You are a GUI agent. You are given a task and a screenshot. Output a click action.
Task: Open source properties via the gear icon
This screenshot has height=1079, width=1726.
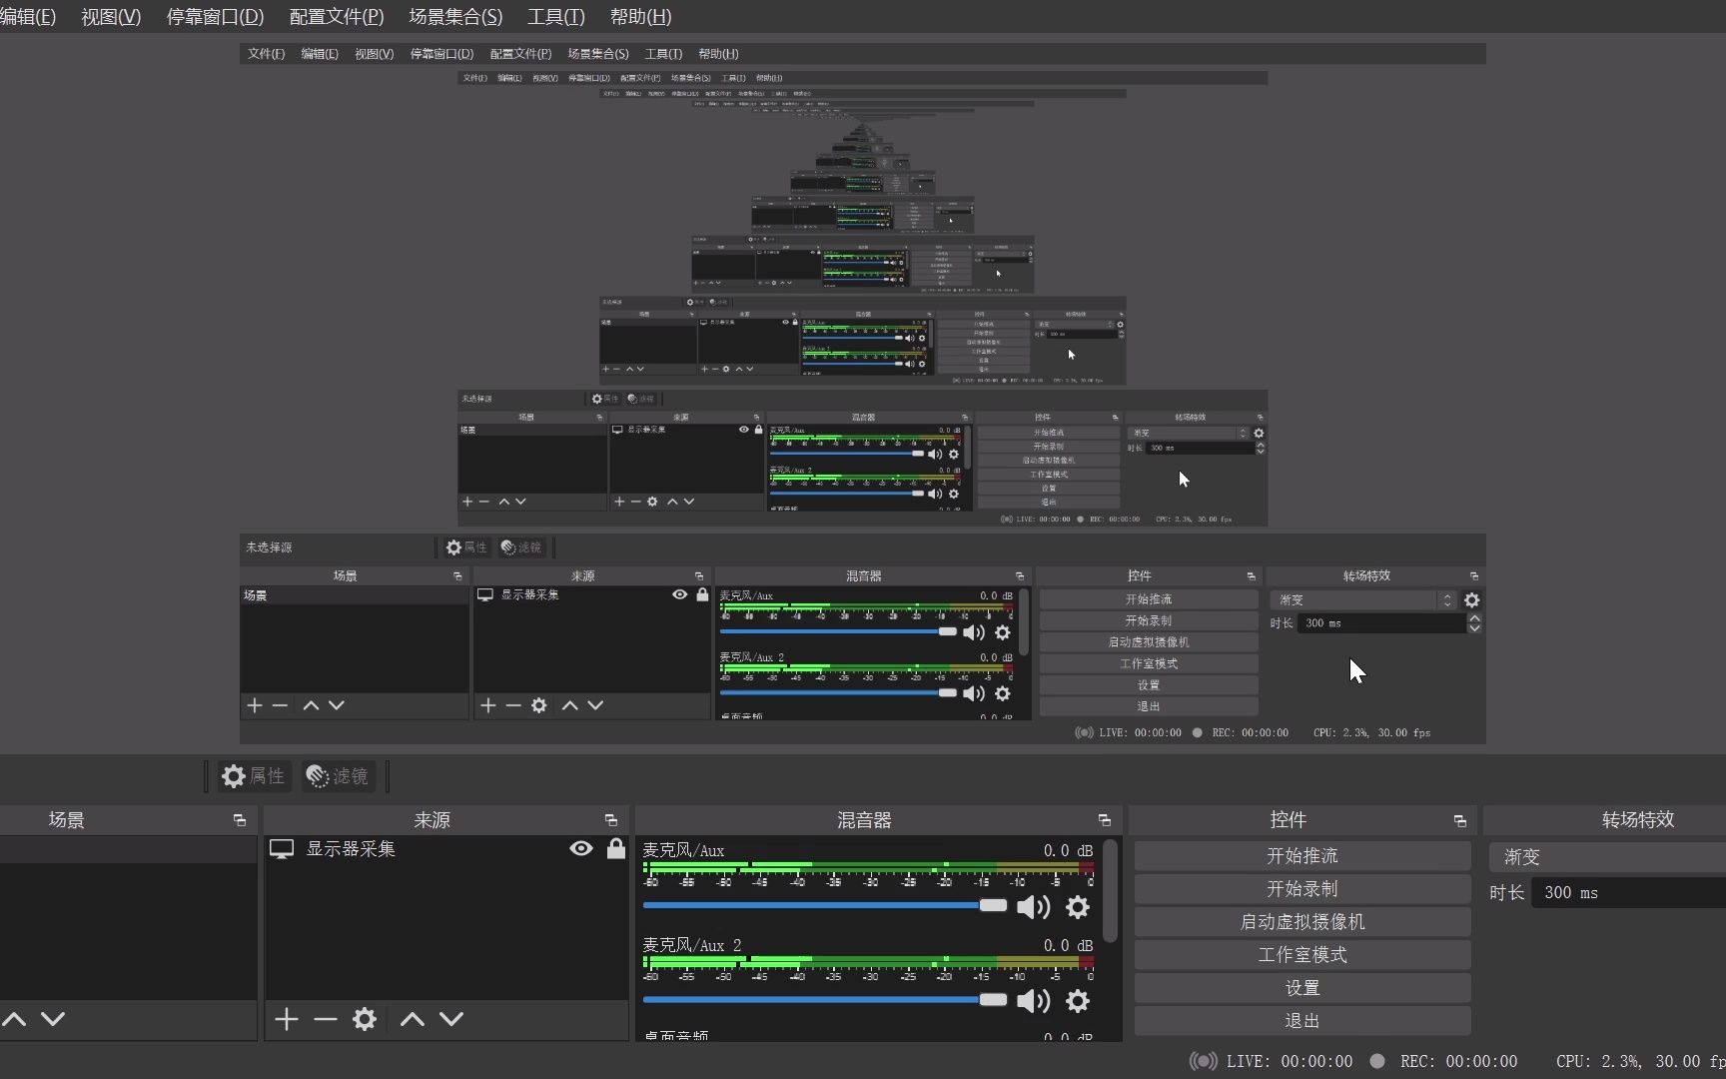pos(364,1019)
